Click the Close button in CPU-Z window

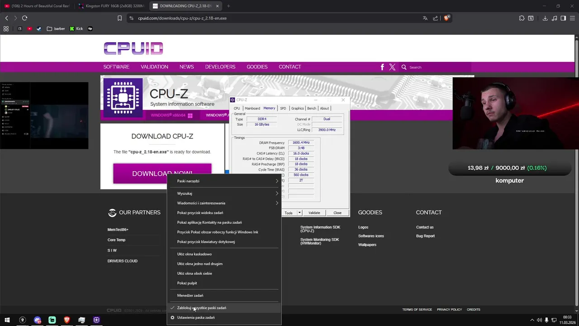(x=337, y=213)
